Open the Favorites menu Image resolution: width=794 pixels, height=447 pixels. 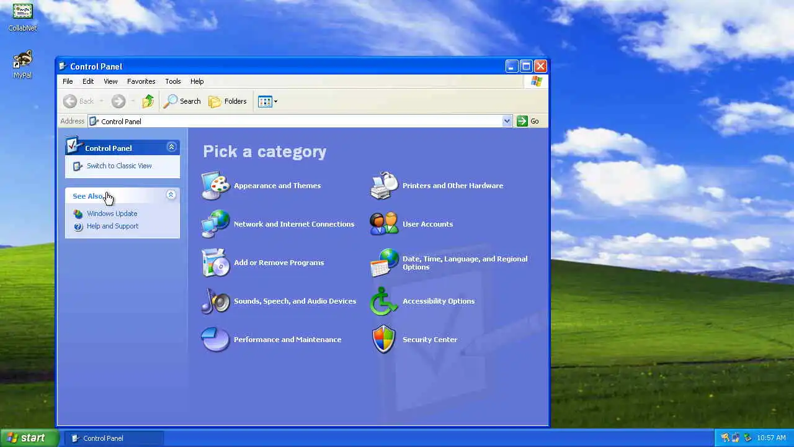click(x=141, y=81)
